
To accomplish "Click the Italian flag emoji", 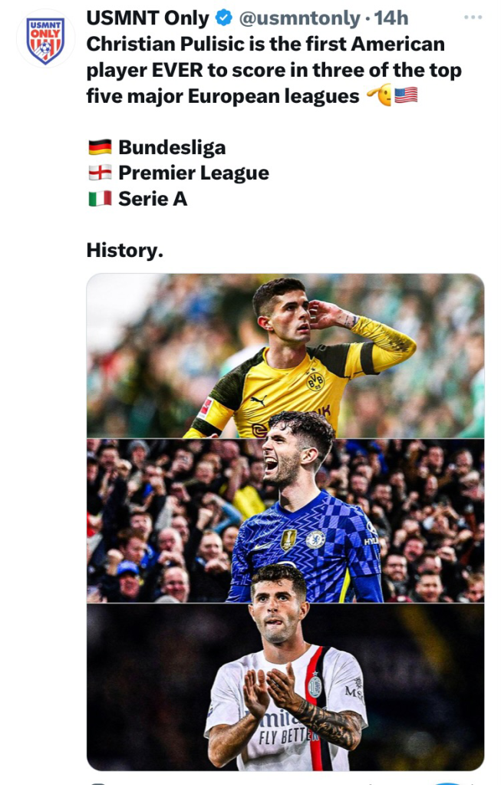I will tap(100, 199).
